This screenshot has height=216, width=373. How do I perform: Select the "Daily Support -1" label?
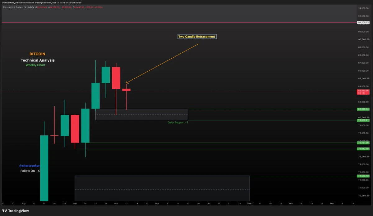(178, 122)
